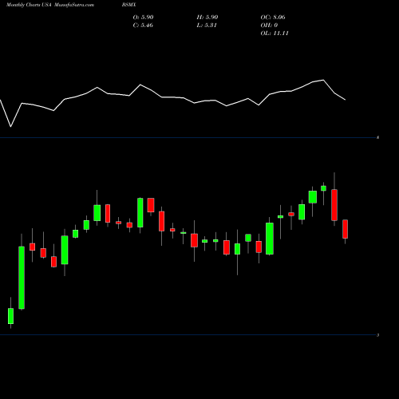
Task: Select the close value 'C: 5.46'
Action: [x=143, y=25]
